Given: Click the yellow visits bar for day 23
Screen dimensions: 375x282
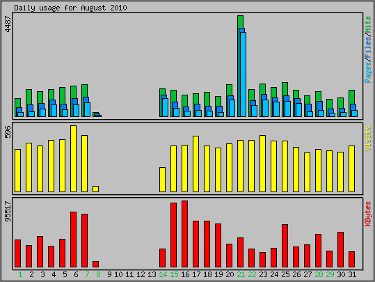Looking at the screenshot, I should (x=262, y=164).
